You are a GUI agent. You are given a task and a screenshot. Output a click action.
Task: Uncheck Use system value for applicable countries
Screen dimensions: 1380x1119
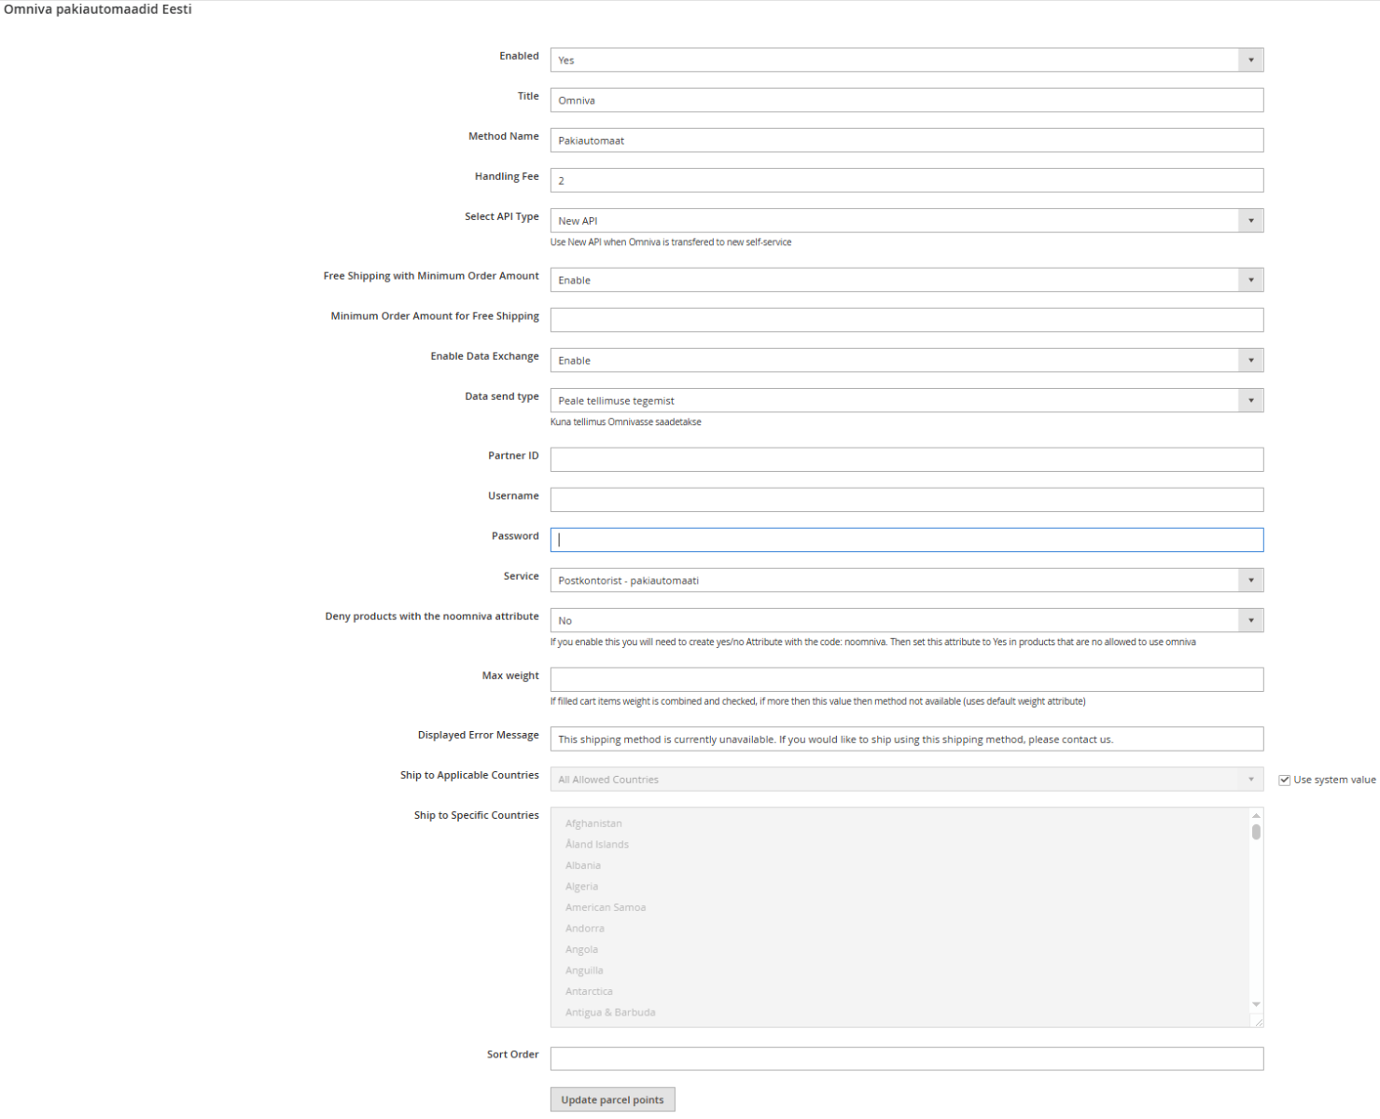(x=1284, y=779)
